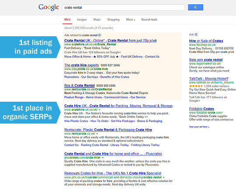Expand the More dropdown menu

click(x=131, y=20)
